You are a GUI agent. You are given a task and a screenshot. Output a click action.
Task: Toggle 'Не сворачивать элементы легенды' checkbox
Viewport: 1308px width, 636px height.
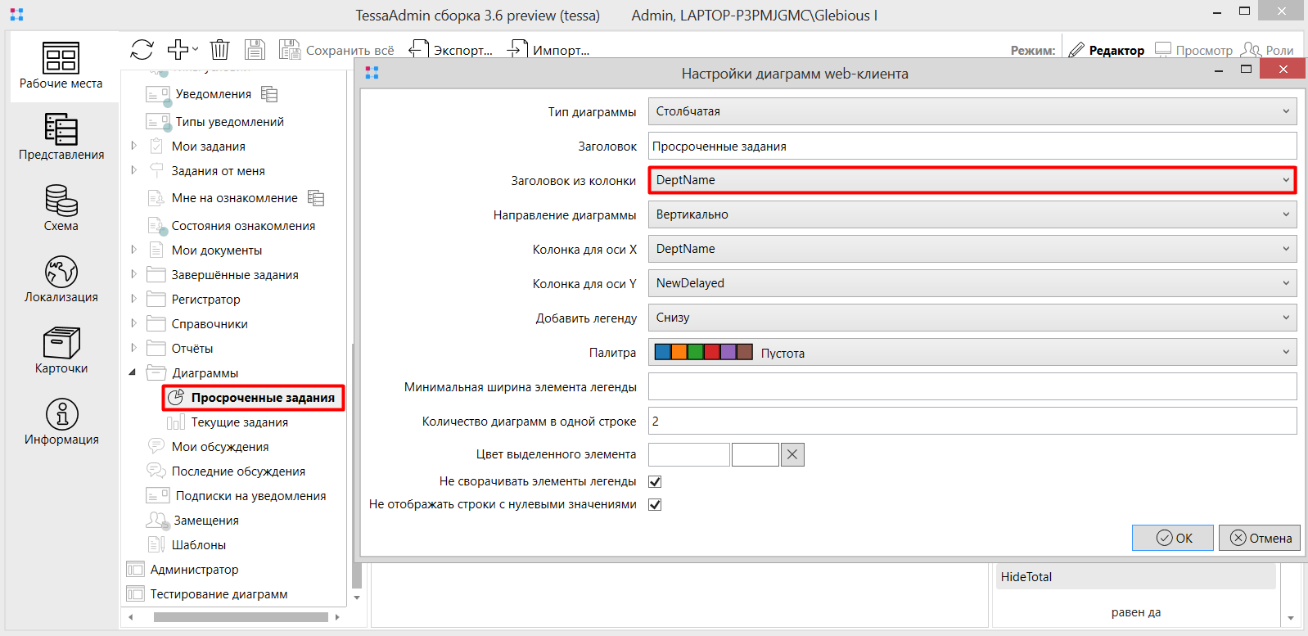(655, 481)
